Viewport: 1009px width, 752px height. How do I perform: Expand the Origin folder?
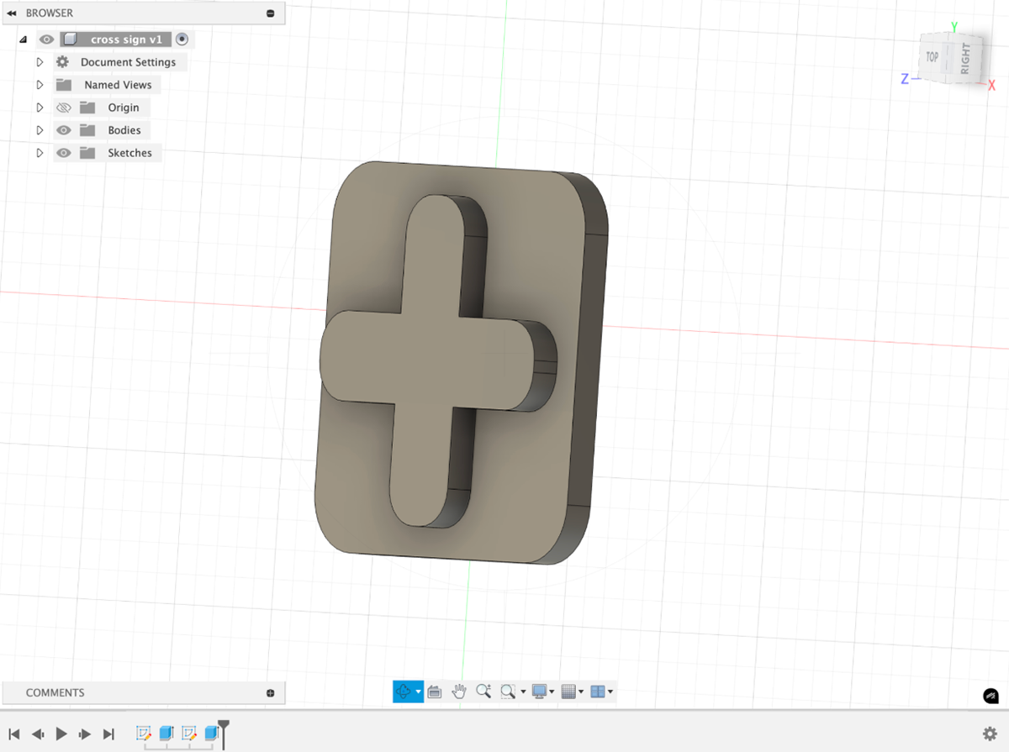[40, 108]
